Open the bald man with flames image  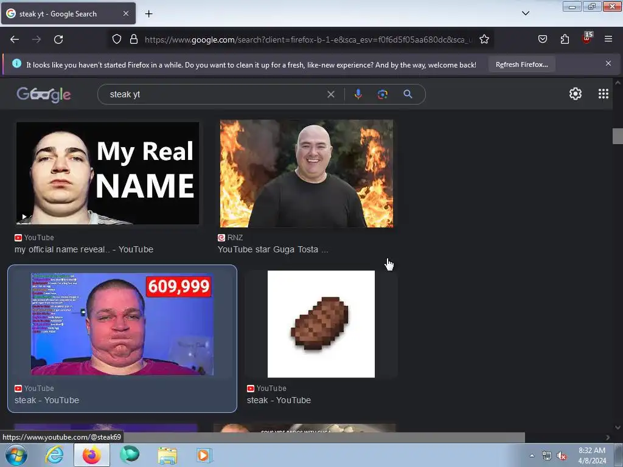point(307,173)
